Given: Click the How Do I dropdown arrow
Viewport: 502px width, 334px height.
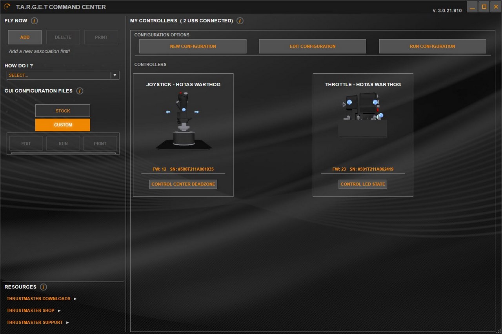Looking at the screenshot, I should coord(115,75).
